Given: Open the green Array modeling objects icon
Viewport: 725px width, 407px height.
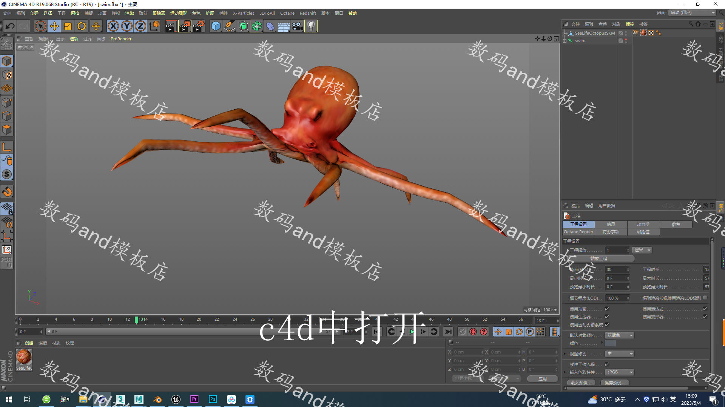Looking at the screenshot, I should point(257,26).
